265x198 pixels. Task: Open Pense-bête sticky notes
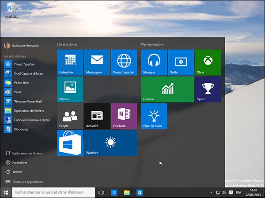click(x=28, y=83)
